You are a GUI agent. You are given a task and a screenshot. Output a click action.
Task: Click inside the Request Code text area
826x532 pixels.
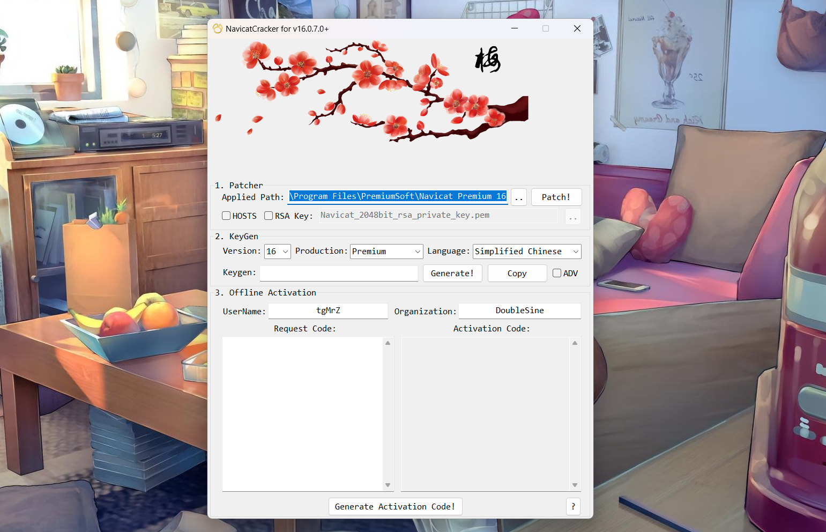pos(303,413)
